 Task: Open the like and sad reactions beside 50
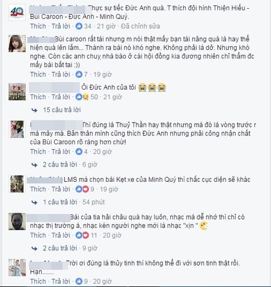pos(82,97)
